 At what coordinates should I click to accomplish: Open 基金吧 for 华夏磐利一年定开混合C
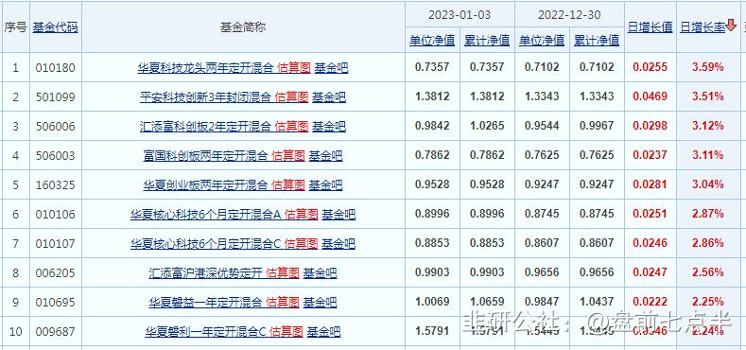click(323, 332)
